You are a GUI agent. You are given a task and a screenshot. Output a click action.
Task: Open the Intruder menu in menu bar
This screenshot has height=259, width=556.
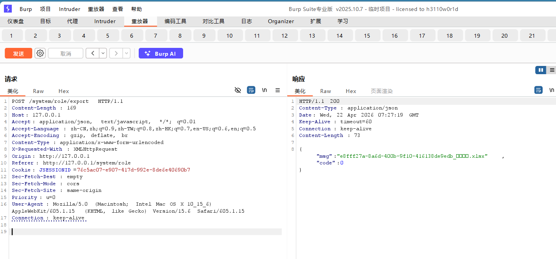70,9
